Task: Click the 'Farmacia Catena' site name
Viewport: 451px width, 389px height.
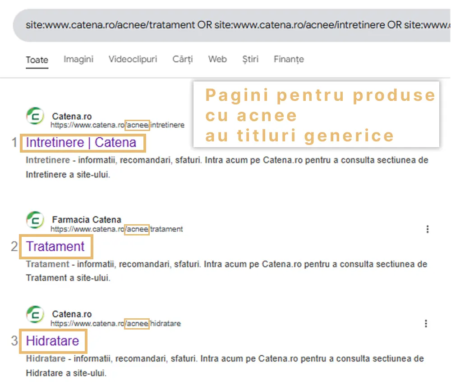Action: click(x=87, y=220)
